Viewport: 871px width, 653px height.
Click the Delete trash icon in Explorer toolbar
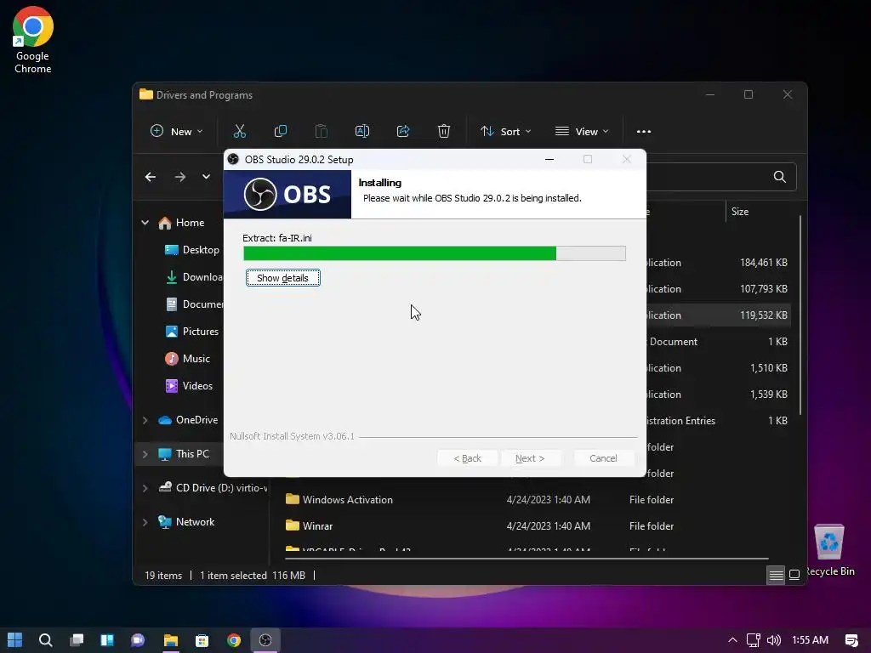444,132
